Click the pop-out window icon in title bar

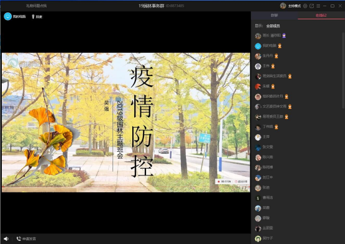[x=311, y=6]
